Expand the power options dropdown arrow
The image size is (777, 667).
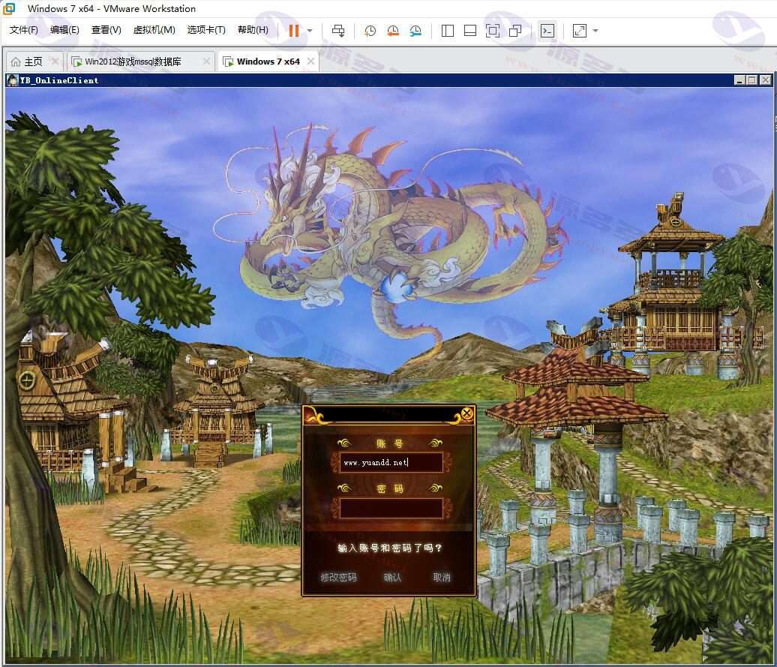[x=310, y=31]
